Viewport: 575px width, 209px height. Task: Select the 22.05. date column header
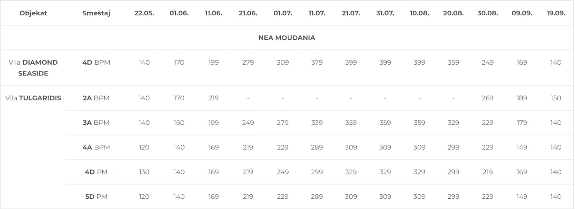tap(144, 13)
